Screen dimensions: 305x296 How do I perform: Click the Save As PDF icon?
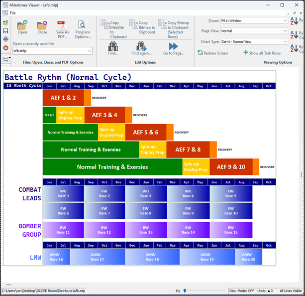click(x=62, y=26)
